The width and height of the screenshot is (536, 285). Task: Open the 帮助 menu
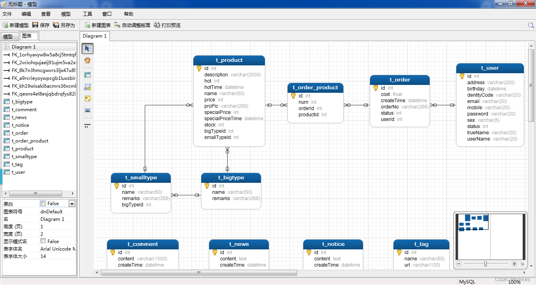(x=129, y=14)
